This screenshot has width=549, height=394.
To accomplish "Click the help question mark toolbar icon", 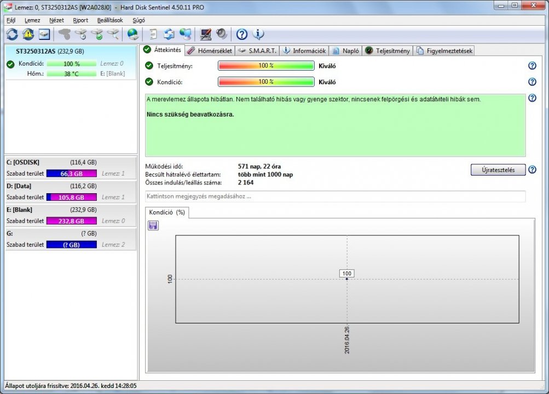I will click(241, 34).
